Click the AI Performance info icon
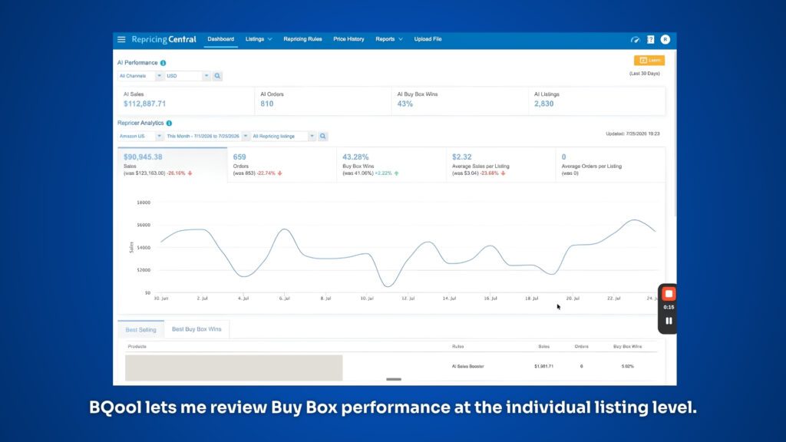The width and height of the screenshot is (786, 442). pos(163,63)
